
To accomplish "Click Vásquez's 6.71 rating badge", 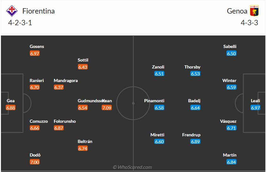I will pyautogui.click(x=231, y=128).
